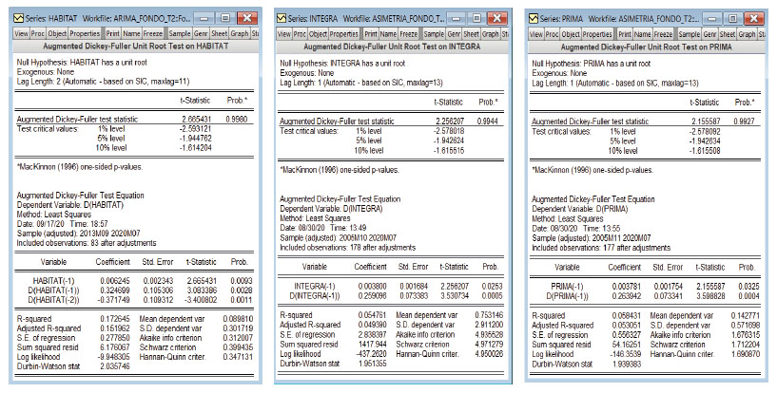777x393 pixels.
Task: Freeze the INTEGRA test output
Action: coord(409,34)
